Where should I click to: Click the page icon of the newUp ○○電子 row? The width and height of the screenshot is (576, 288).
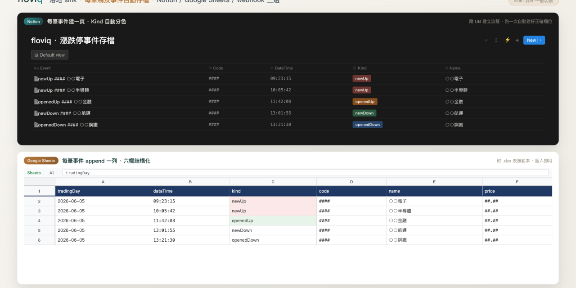coord(36,79)
